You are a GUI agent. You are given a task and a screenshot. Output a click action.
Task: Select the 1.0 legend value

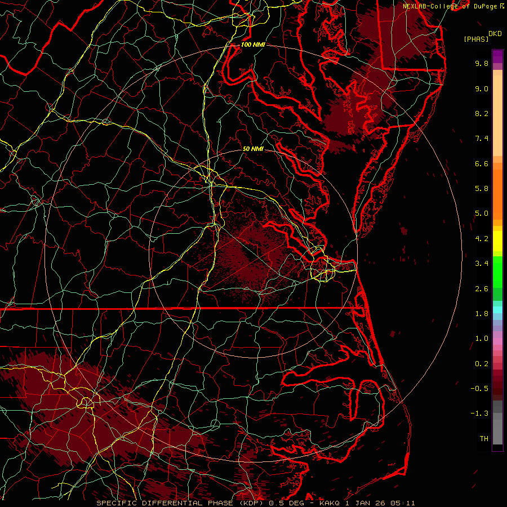pyautogui.click(x=482, y=339)
